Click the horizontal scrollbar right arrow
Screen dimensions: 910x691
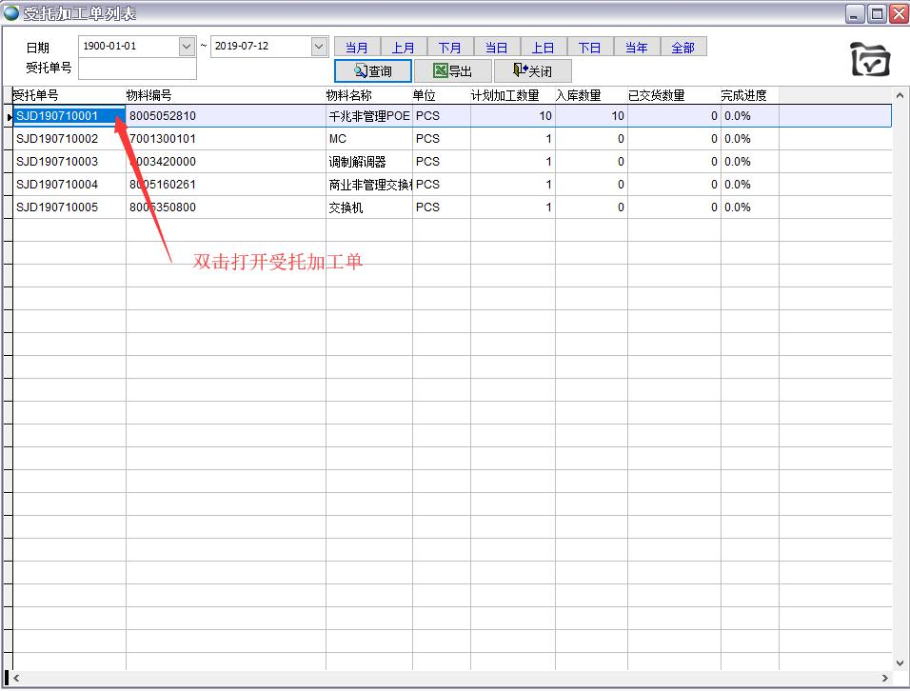point(886,679)
